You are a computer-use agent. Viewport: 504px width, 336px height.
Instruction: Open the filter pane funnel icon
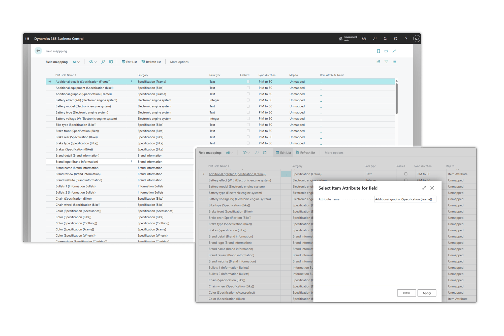click(x=386, y=62)
